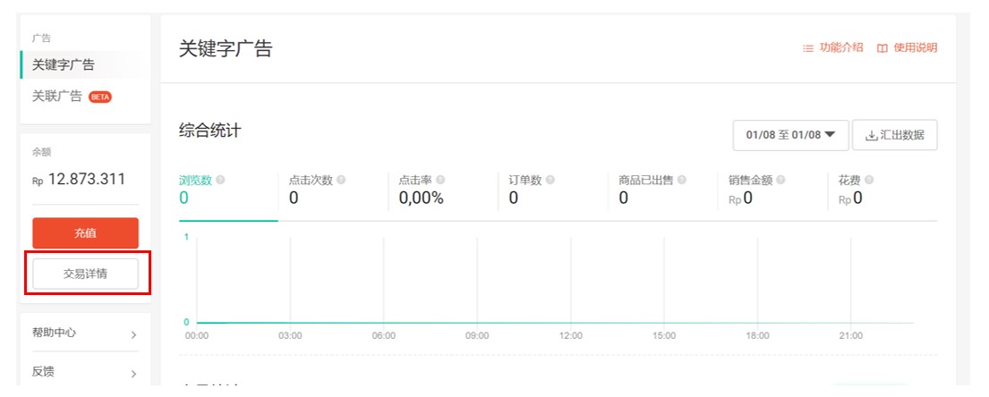Click help icon next to 浏览数
Screen dimensions: 989x397
tap(221, 180)
